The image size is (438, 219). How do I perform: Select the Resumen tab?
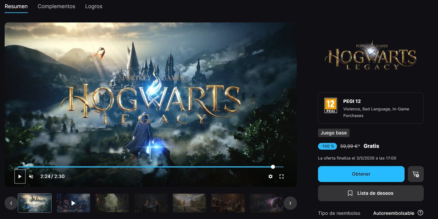(16, 6)
